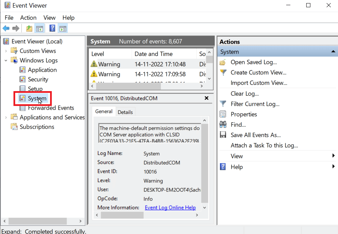Image resolution: width=338 pixels, height=234 pixels.
Task: Click Find action with binoculars
Action: pyautogui.click(x=238, y=125)
